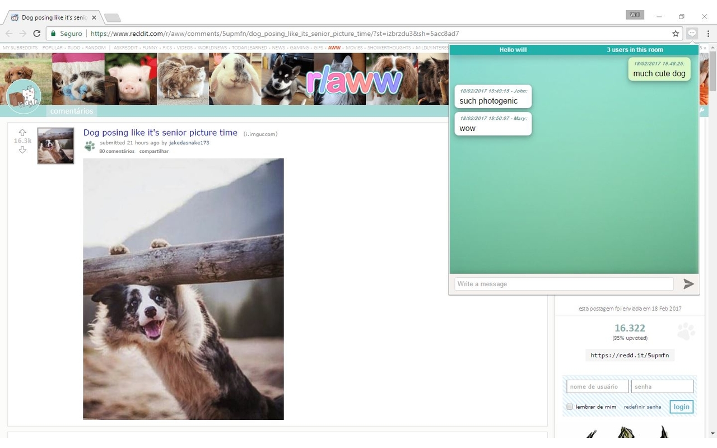Upvote the dog post
The height and width of the screenshot is (448, 717).
point(22,133)
